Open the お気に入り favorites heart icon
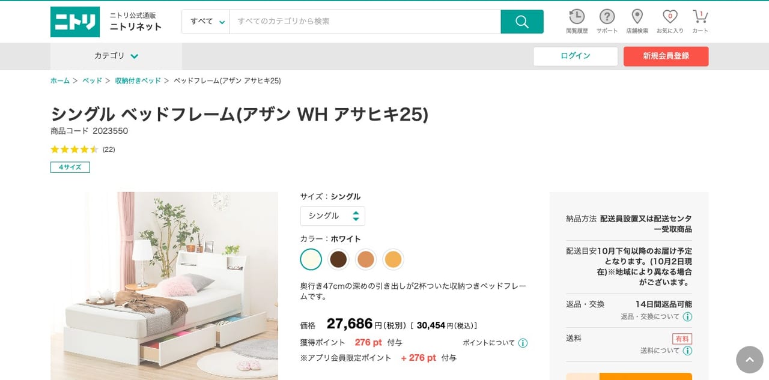769x380 pixels. [669, 17]
